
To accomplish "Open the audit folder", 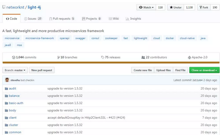I will click(13, 89).
